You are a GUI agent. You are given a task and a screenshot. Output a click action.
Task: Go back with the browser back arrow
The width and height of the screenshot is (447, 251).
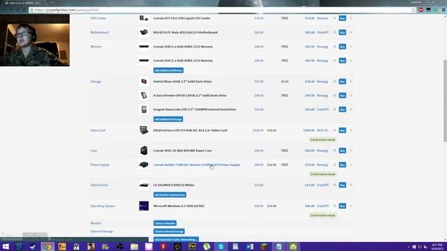coord(4,10)
